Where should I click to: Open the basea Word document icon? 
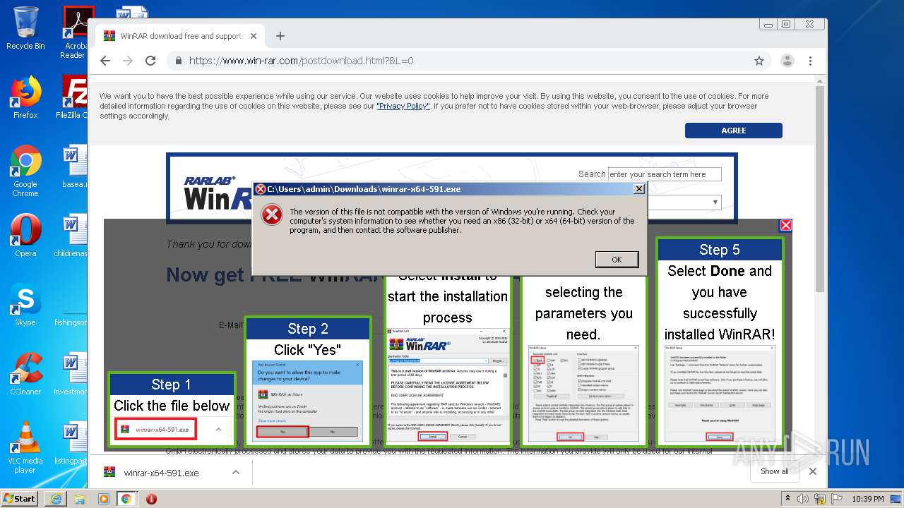click(73, 167)
